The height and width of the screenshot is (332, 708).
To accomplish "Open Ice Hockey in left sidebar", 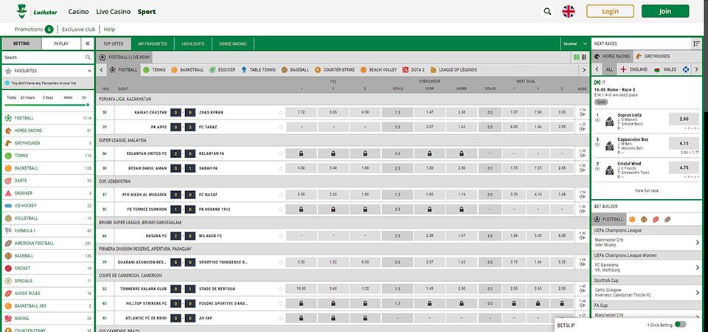I will [48, 206].
